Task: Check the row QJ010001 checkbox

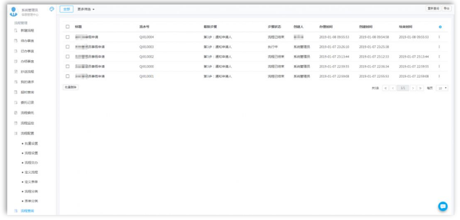Action: pyautogui.click(x=68, y=76)
